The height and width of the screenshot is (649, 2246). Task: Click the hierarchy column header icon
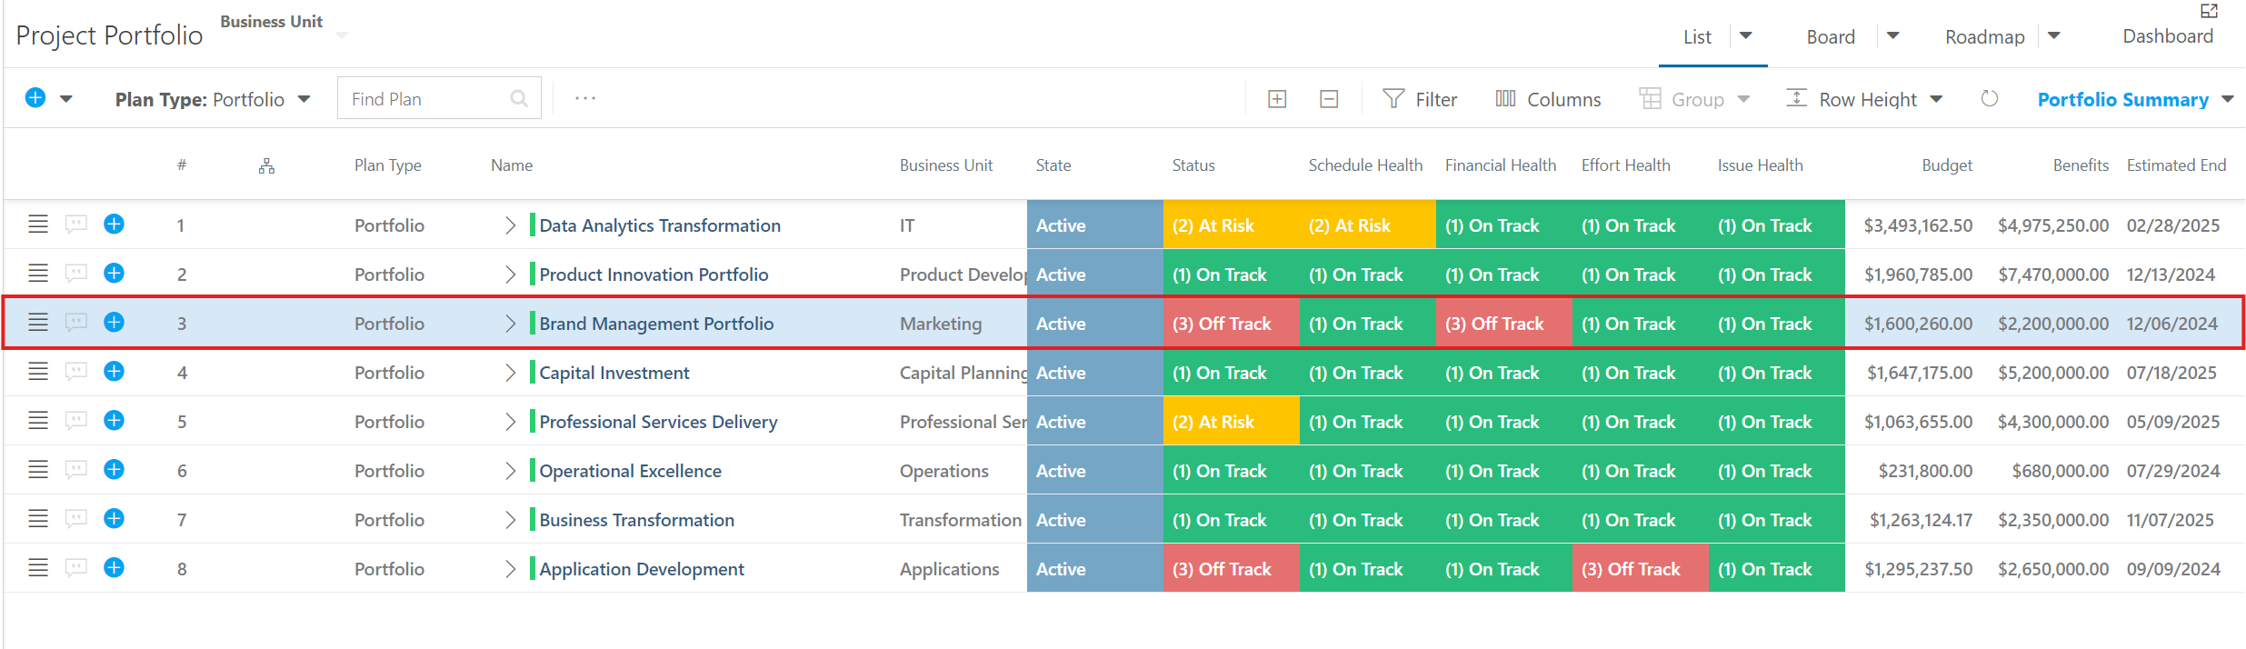click(x=266, y=165)
